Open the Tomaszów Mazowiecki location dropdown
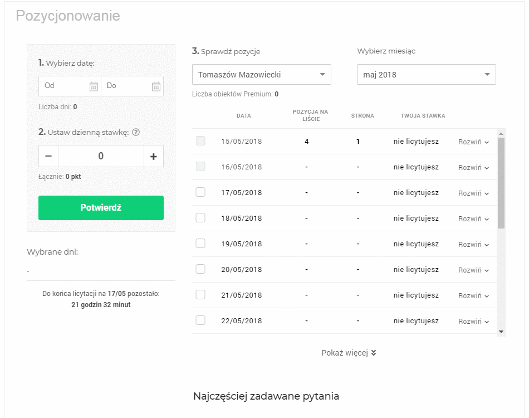This screenshot has width=529, height=418. tap(262, 74)
